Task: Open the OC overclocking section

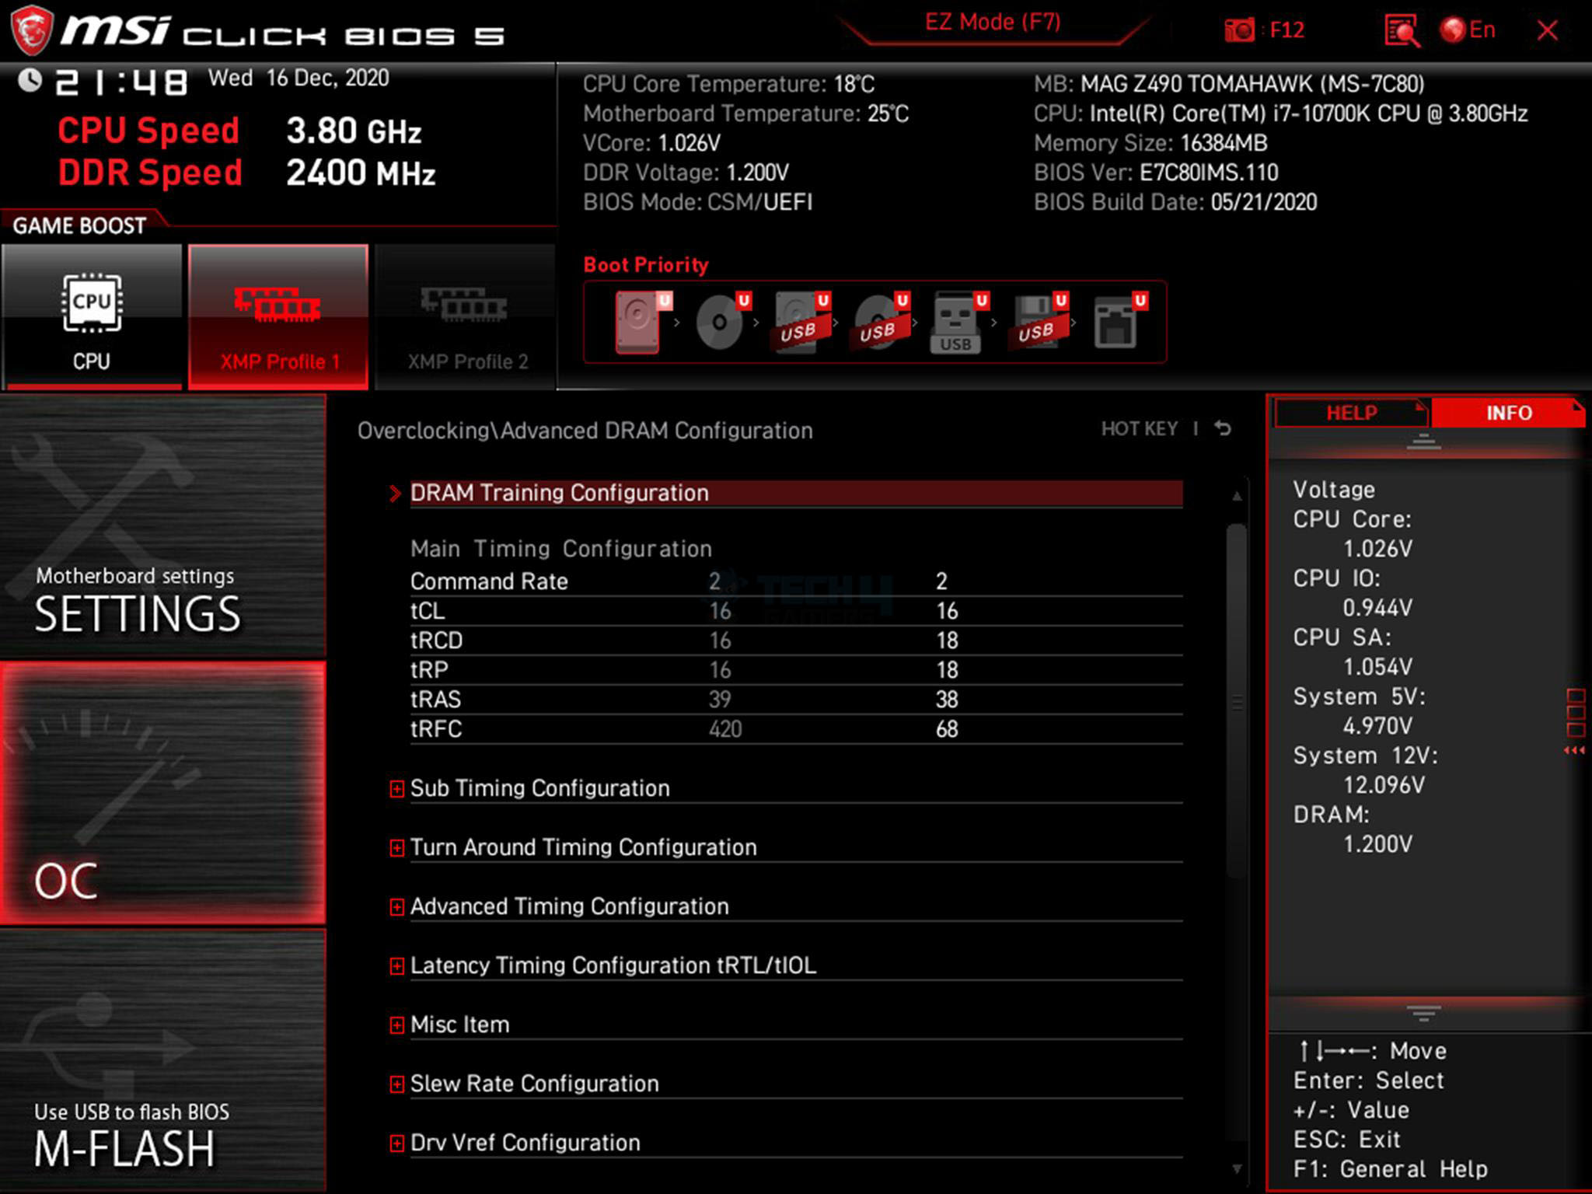Action: (162, 793)
